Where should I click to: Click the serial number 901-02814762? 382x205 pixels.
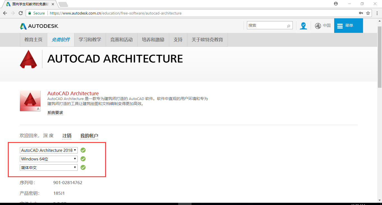68,183
